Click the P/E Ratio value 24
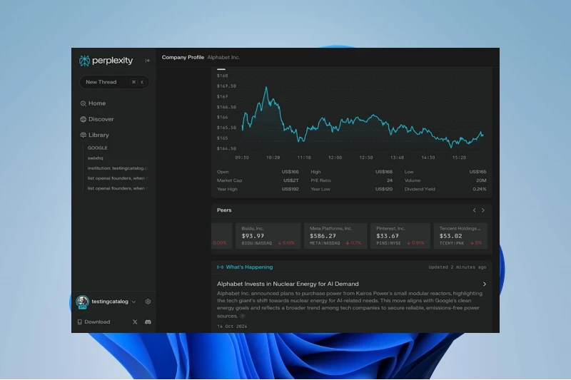 coord(390,180)
